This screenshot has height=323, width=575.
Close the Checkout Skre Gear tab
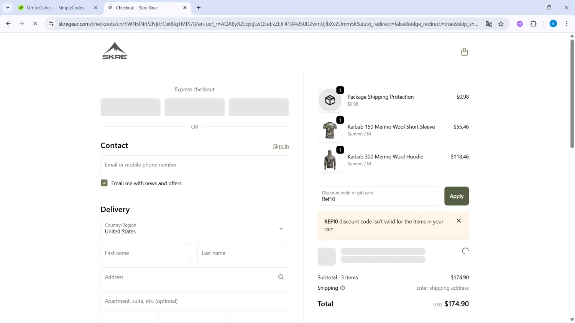point(185,8)
